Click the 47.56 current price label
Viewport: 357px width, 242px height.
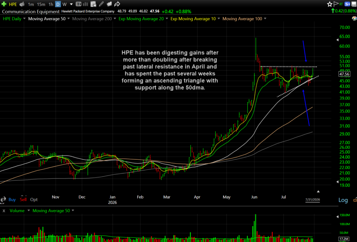tap(344, 74)
